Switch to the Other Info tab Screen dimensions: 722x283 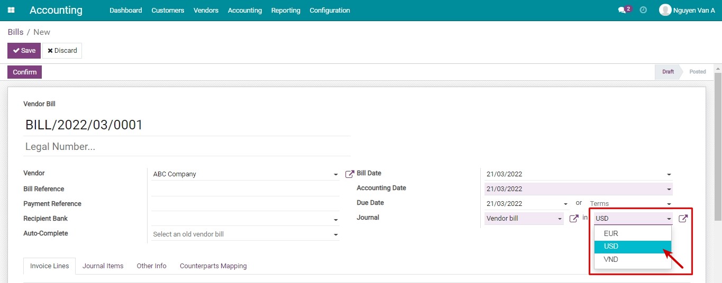pos(151,266)
